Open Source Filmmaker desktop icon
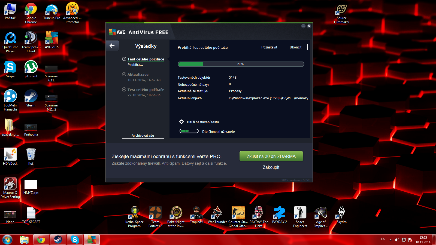This screenshot has width=436, height=245. pos(342,14)
